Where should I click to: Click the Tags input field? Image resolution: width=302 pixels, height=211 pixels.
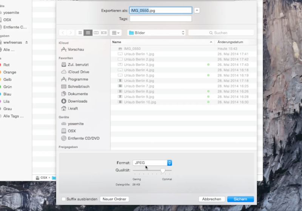click(160, 18)
